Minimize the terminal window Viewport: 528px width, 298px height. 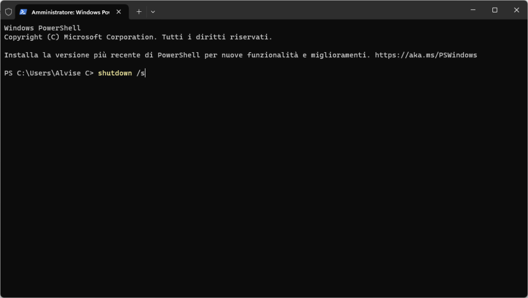473,10
